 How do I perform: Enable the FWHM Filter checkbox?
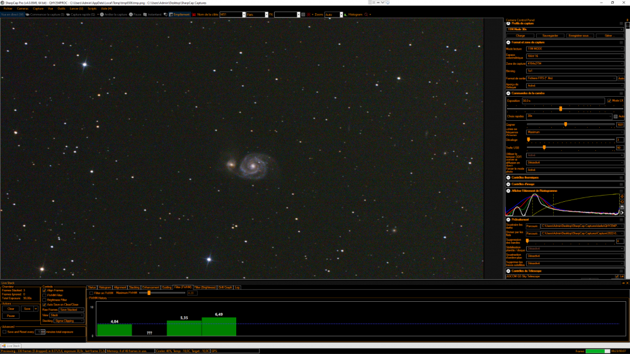(44, 295)
